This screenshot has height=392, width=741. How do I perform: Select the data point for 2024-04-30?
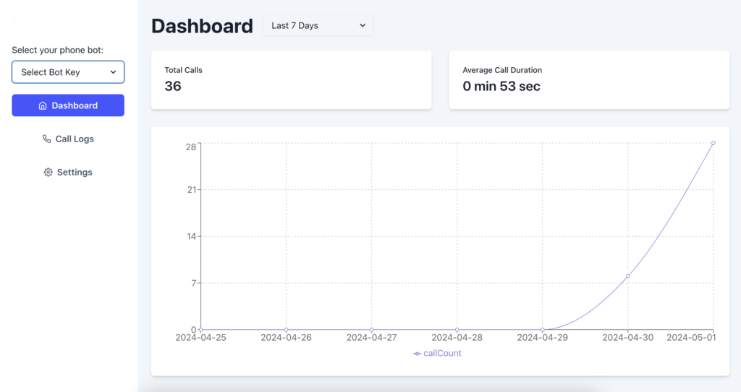(627, 276)
